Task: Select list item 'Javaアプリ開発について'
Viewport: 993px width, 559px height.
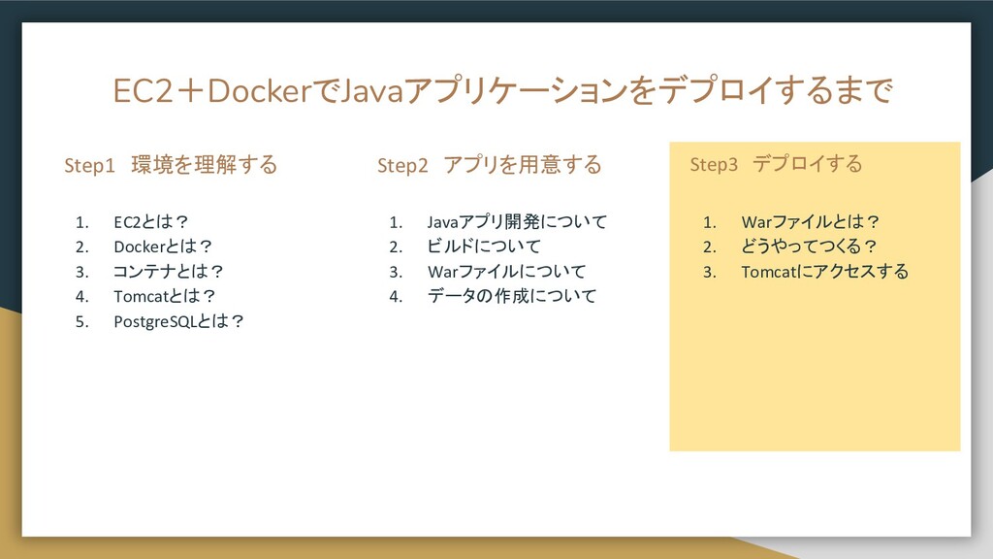Action: click(x=517, y=222)
